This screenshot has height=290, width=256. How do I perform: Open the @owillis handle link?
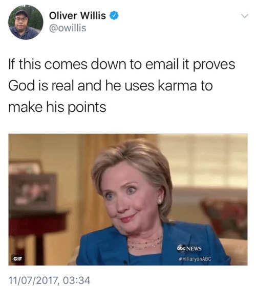pos(68,28)
